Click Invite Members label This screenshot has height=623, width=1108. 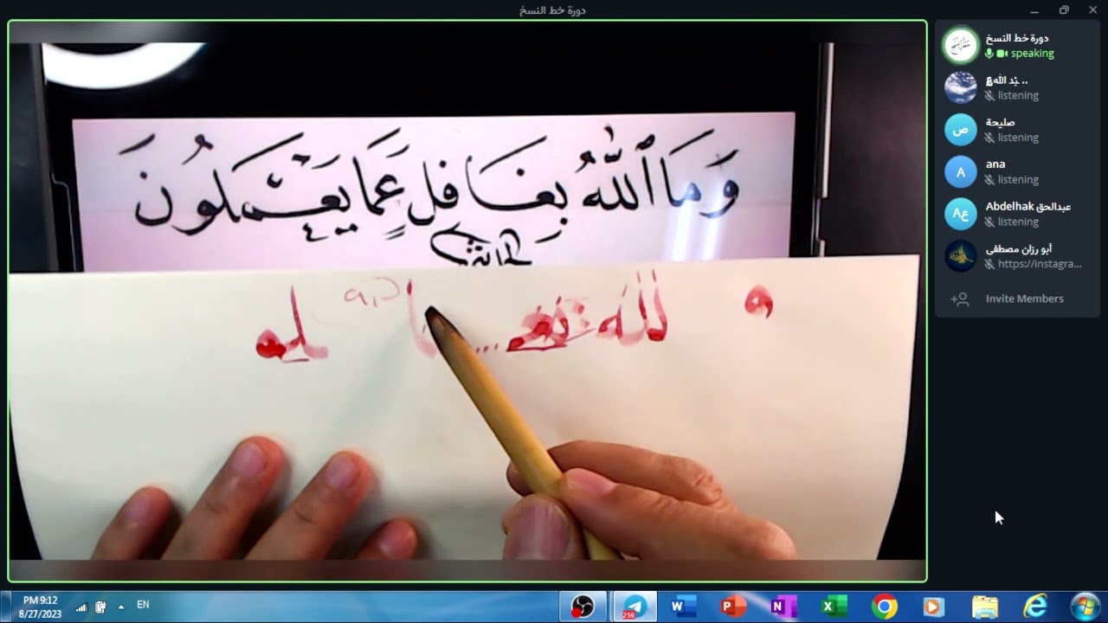[1024, 299]
